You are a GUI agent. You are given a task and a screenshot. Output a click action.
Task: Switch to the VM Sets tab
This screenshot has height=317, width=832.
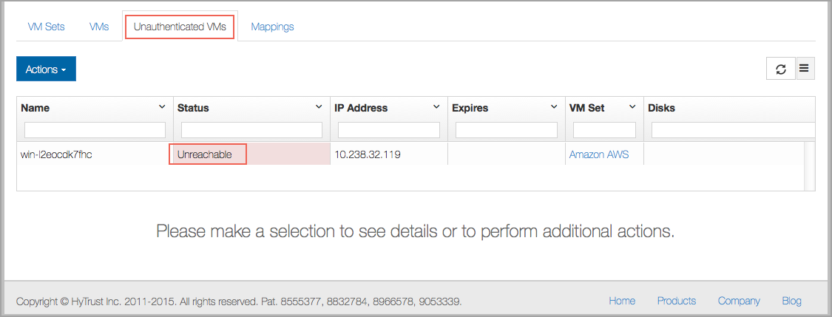click(46, 27)
